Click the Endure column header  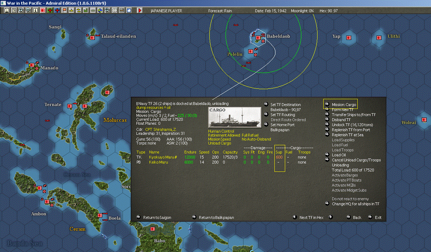click(190, 152)
